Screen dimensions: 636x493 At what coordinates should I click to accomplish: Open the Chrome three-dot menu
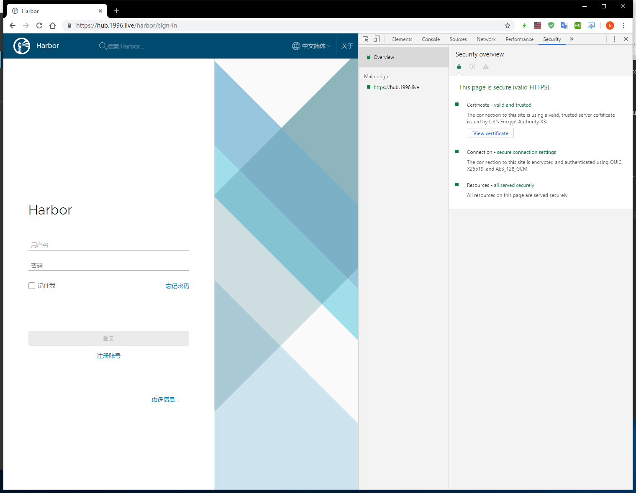623,26
